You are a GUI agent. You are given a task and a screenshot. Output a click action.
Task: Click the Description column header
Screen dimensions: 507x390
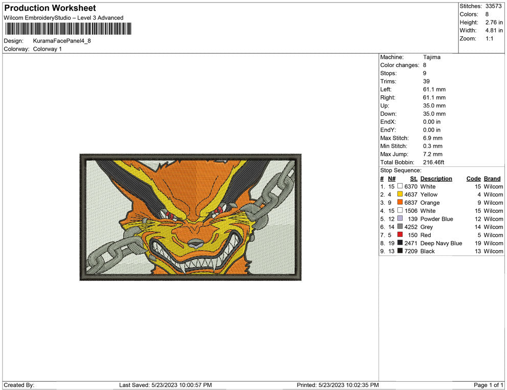point(436,179)
